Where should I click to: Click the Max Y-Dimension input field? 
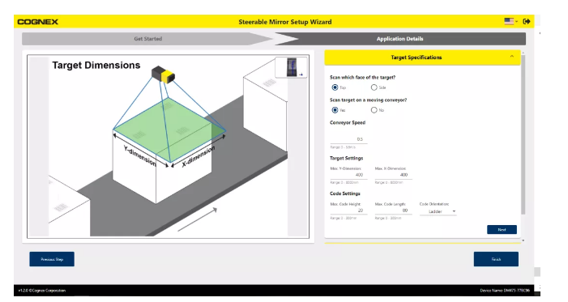(348, 175)
